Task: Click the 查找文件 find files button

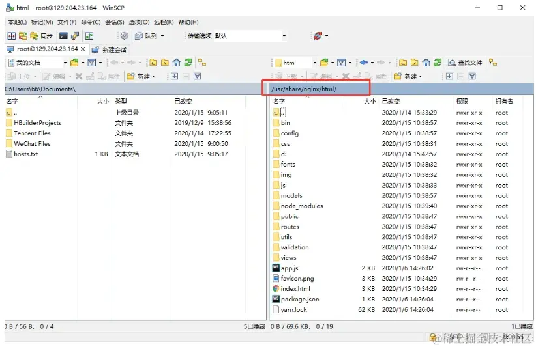Action: (x=465, y=63)
